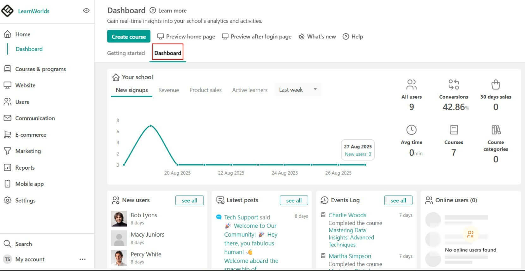Click the chart peak data point
This screenshot has width=525, height=271.
[x=151, y=126]
